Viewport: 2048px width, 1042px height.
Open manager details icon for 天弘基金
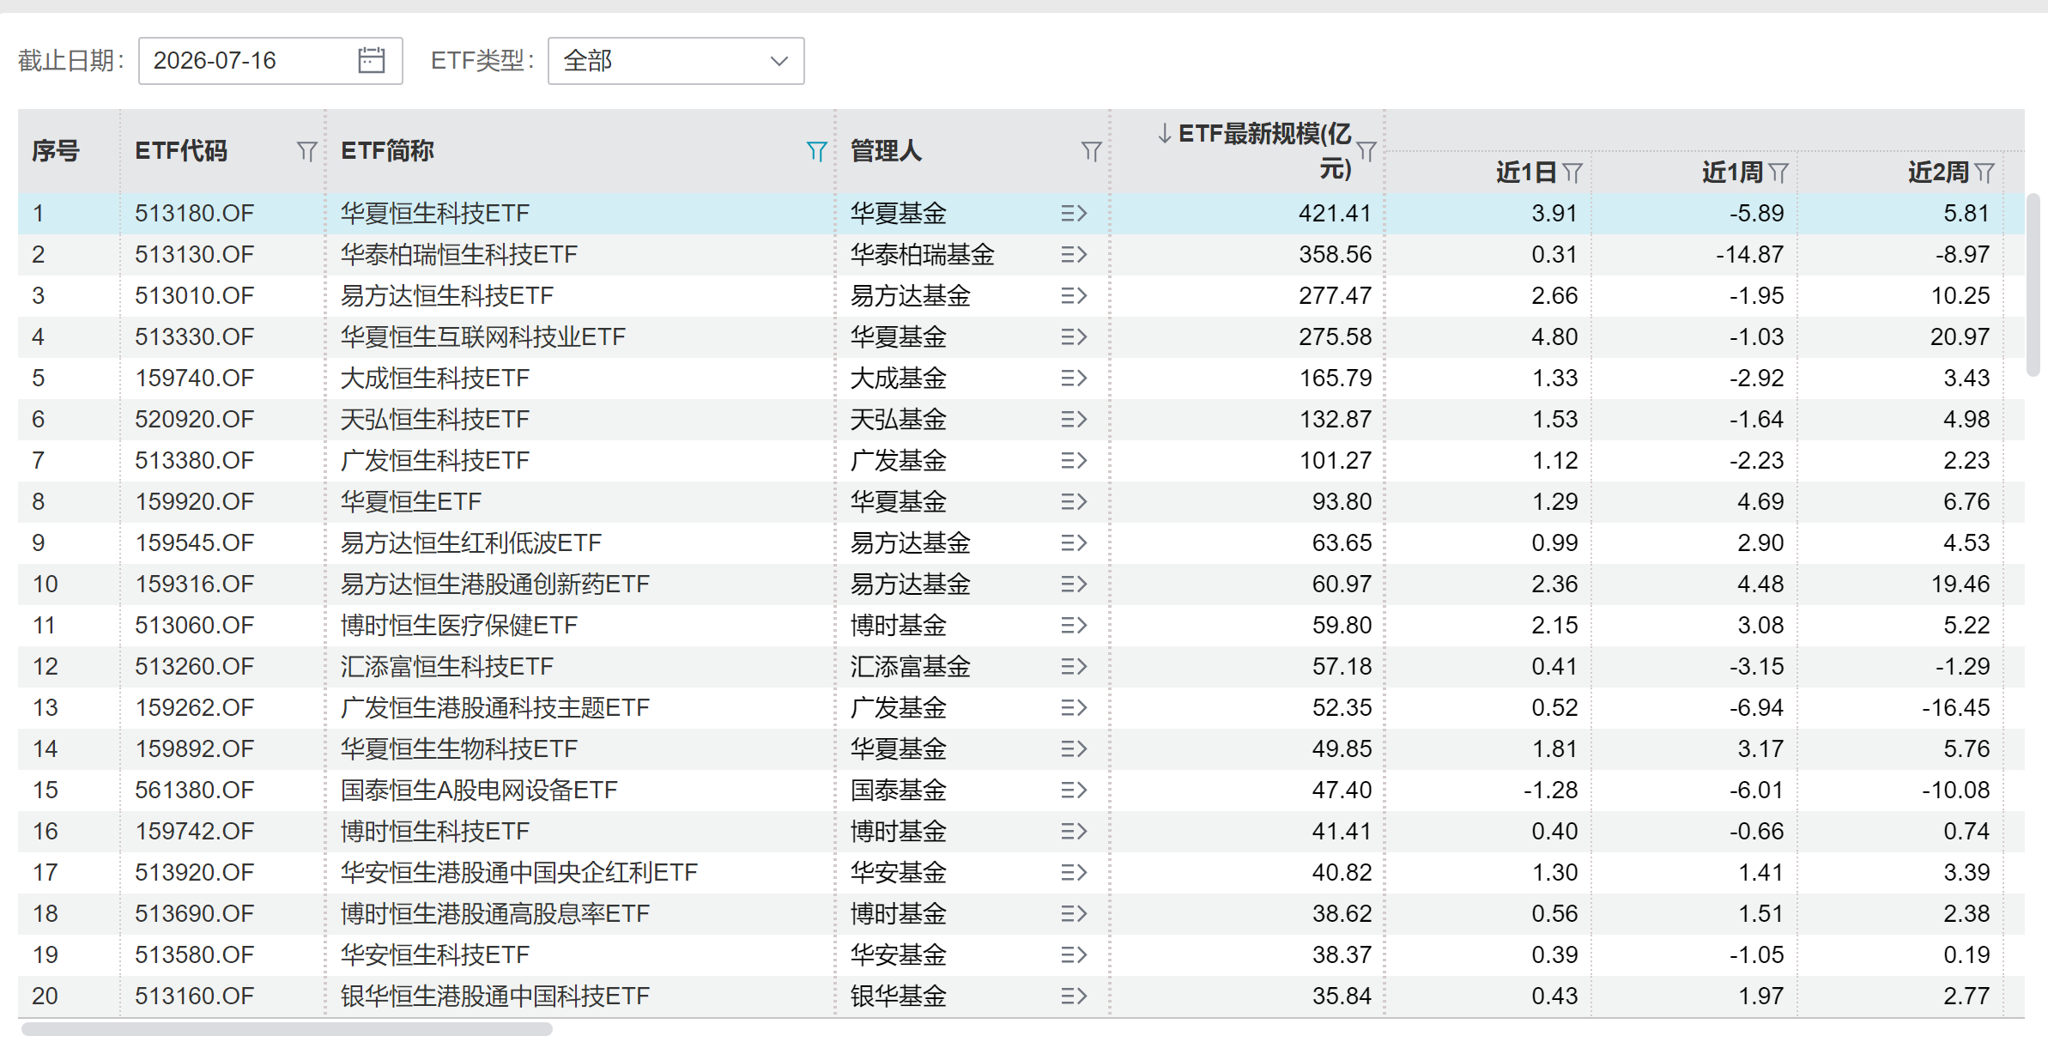tap(1074, 419)
